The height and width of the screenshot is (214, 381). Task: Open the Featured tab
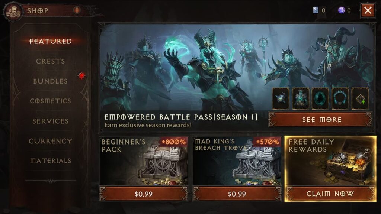[51, 42]
